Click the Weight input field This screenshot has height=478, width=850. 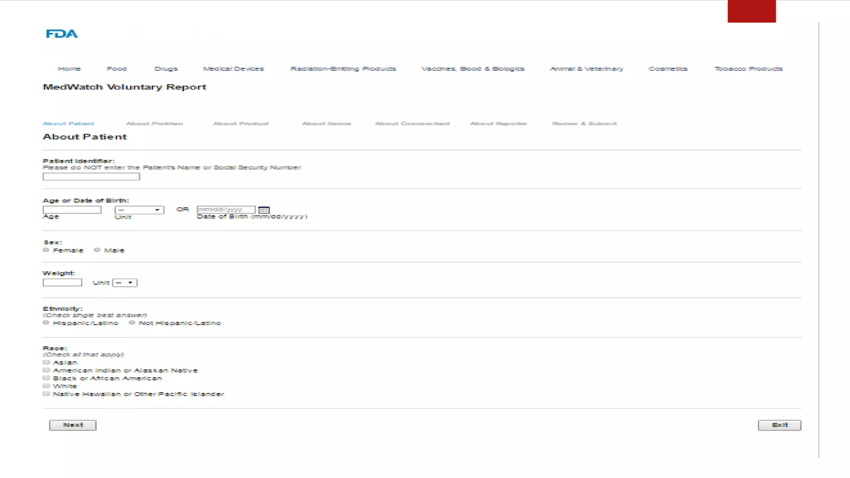coord(62,283)
